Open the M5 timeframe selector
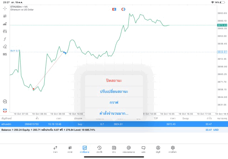Viewport: 228px width, 159px height. coord(5,54)
